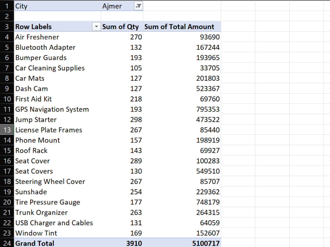Select the Car Cleaning Supplies cell
This screenshot has width=330, height=247.
click(57, 68)
